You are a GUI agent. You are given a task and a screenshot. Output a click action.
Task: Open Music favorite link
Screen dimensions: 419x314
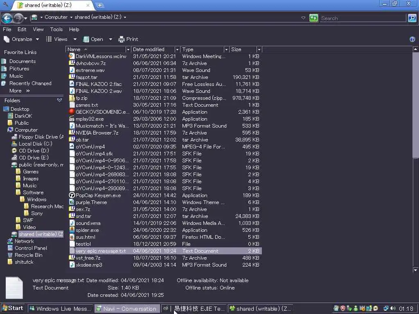click(x=16, y=76)
